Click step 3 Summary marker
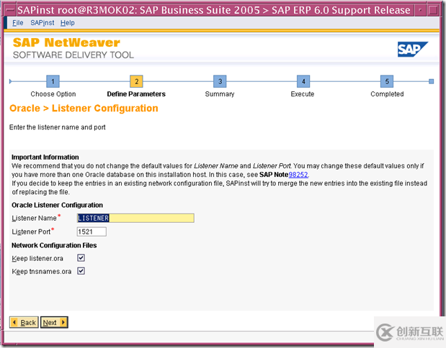The width and height of the screenshot is (446, 348). [x=220, y=81]
